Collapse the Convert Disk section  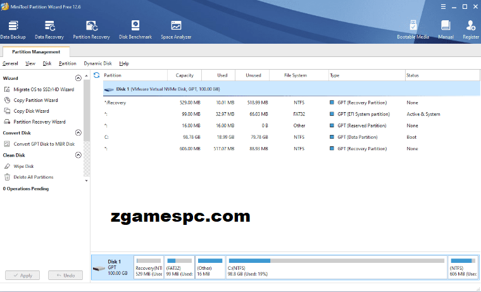[x=78, y=132]
